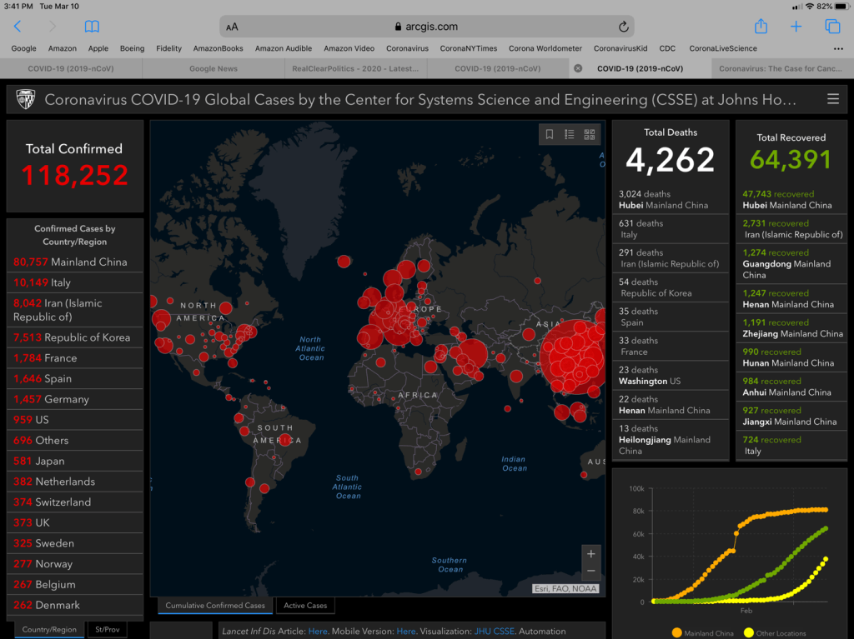Open Safari reader text size options
Viewport: 854px width, 639px height.
tap(232, 27)
